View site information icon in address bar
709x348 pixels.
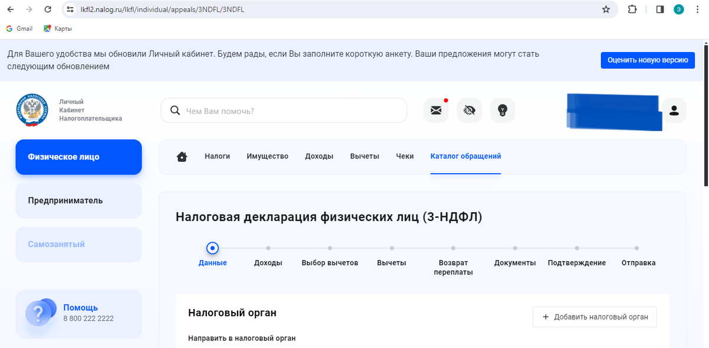click(70, 9)
